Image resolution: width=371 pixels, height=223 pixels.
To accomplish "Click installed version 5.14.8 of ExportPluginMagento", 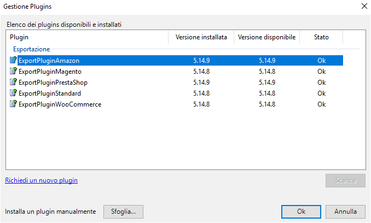I will point(201,72).
